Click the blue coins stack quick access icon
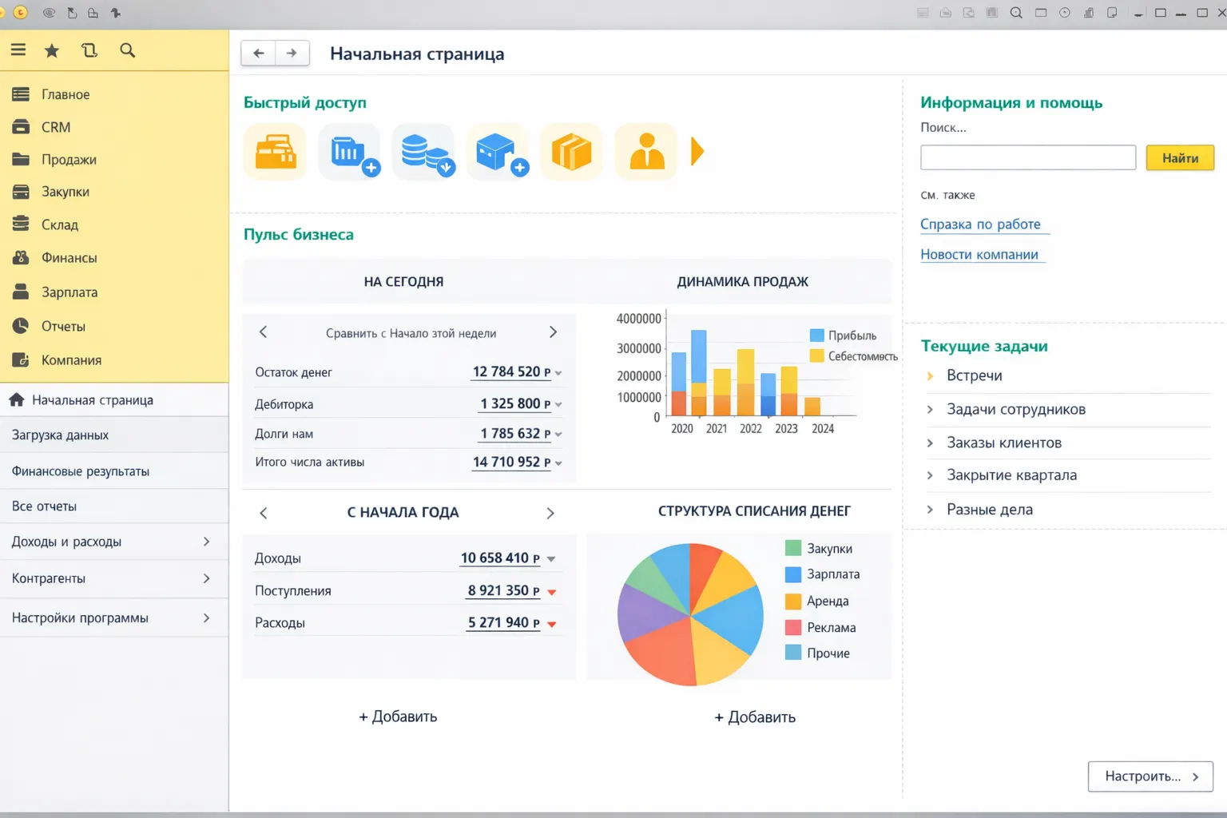This screenshot has height=818, width=1227. coord(424,152)
